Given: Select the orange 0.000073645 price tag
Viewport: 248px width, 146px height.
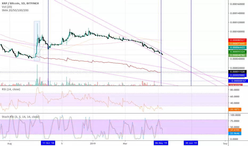Looking at the screenshot, I should click(237, 44).
